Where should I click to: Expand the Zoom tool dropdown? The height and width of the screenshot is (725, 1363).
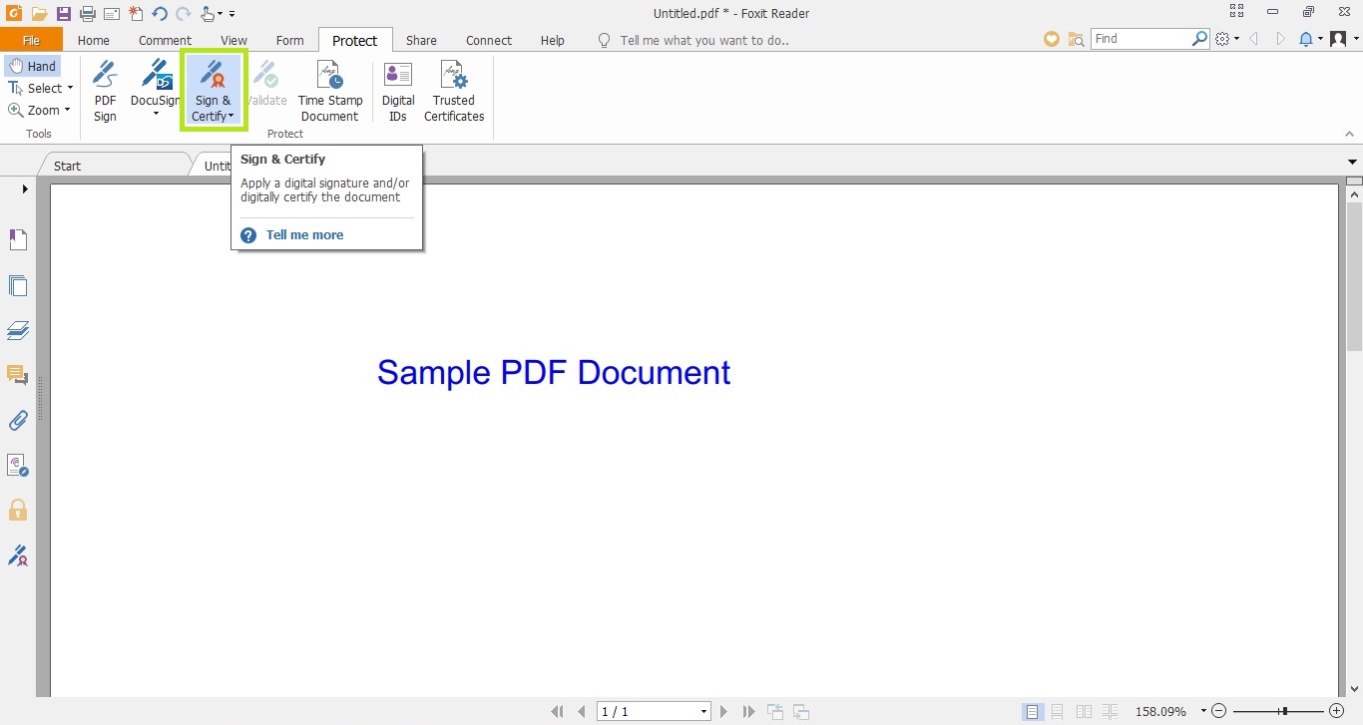click(67, 111)
